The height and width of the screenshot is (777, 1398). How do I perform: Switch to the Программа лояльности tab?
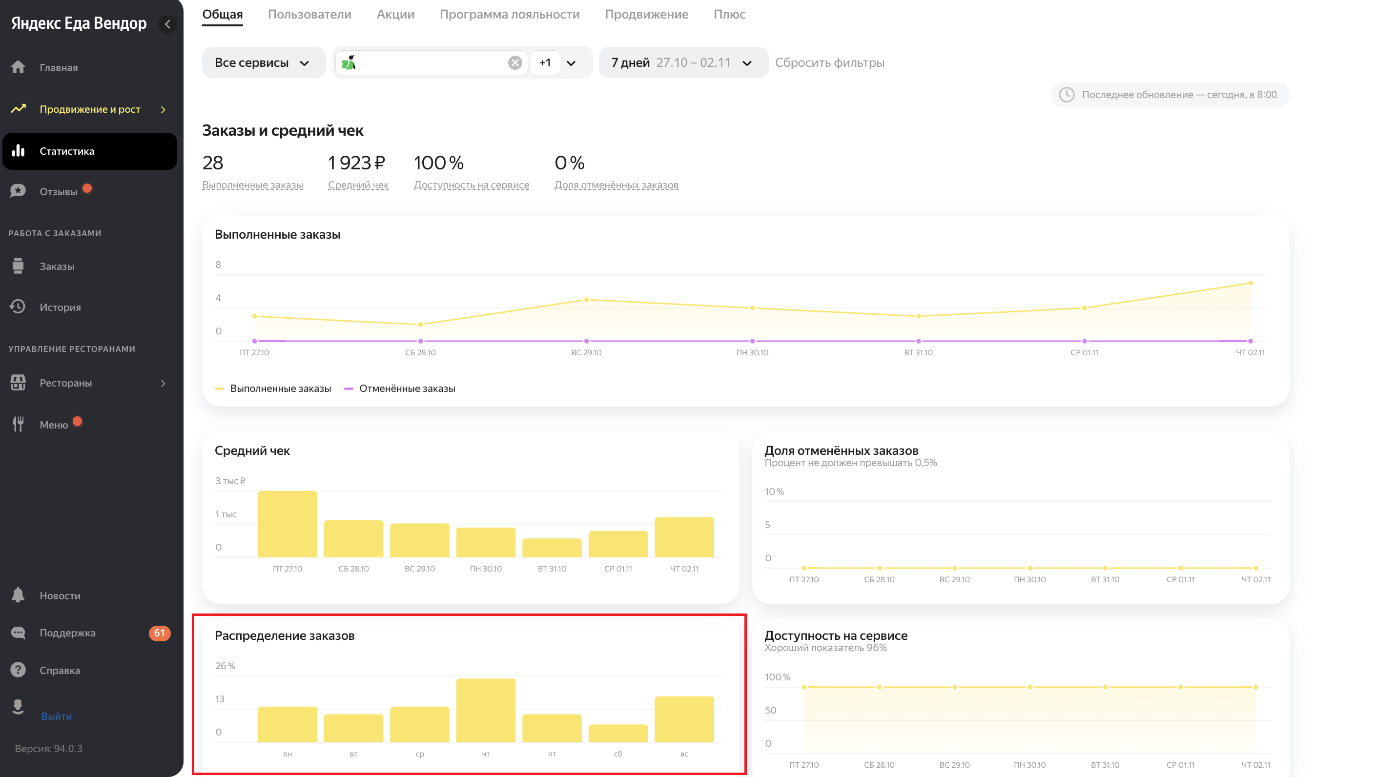[509, 15]
